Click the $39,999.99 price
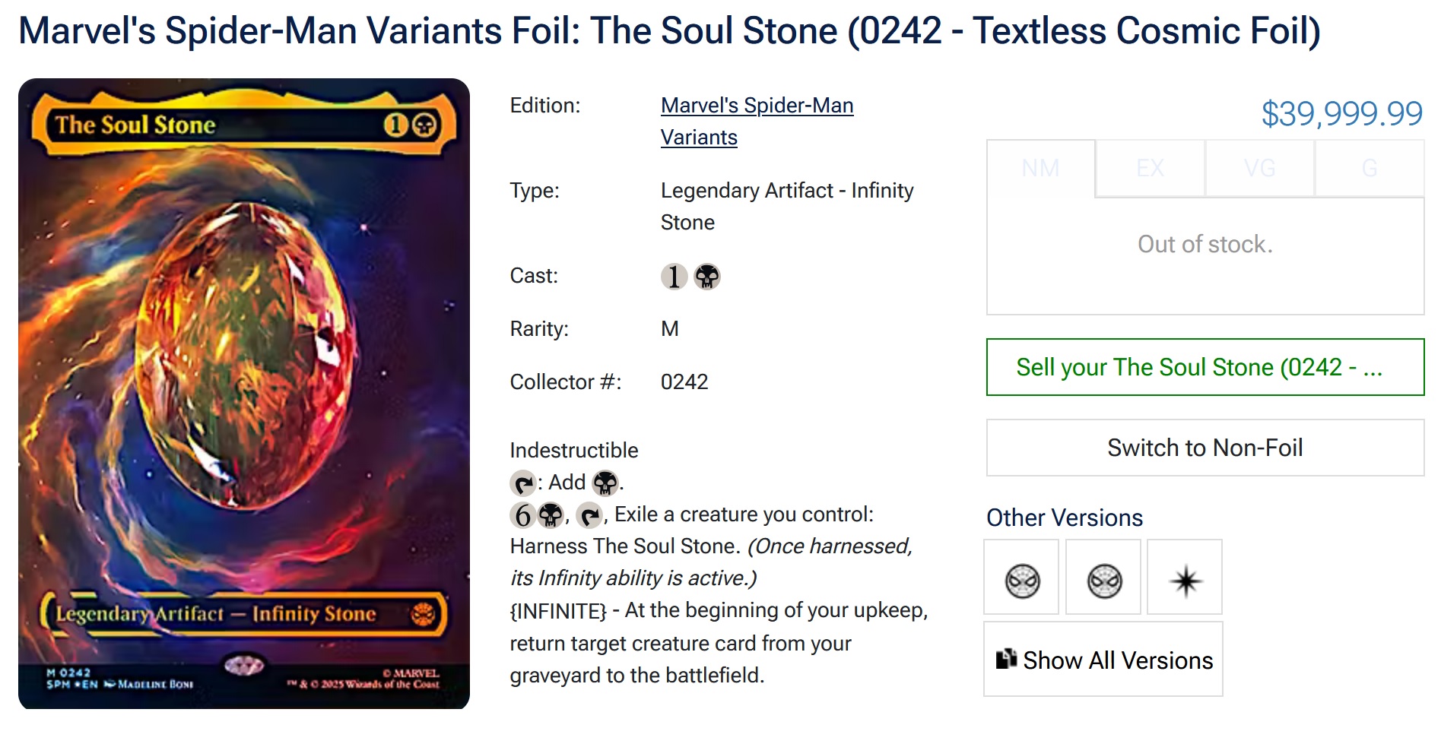Viewport: 1441px width, 744px height. click(x=1341, y=114)
